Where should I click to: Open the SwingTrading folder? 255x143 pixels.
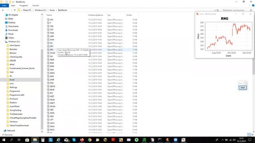(x=15, y=110)
